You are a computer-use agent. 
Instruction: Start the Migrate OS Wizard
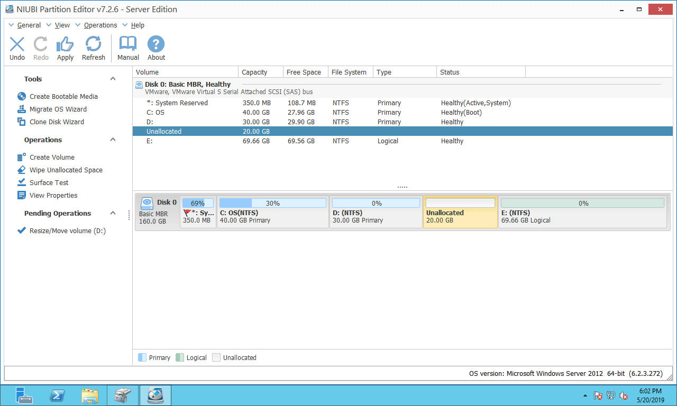pos(58,109)
